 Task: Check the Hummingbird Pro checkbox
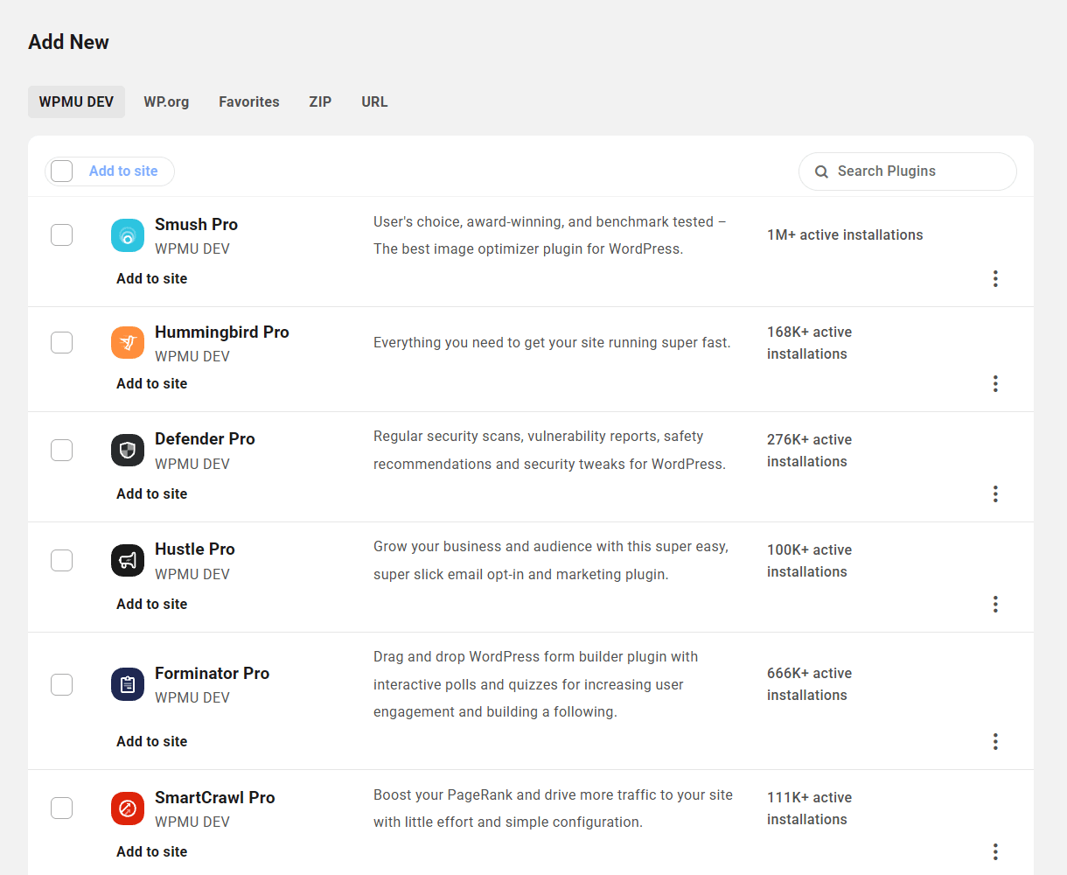(62, 342)
